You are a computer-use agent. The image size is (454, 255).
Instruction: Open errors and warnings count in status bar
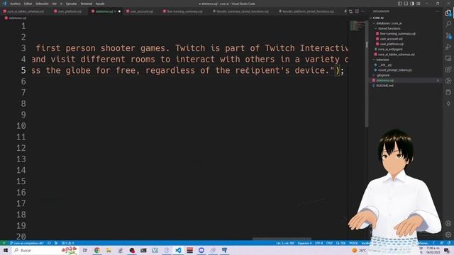pyautogui.click(x=68, y=243)
